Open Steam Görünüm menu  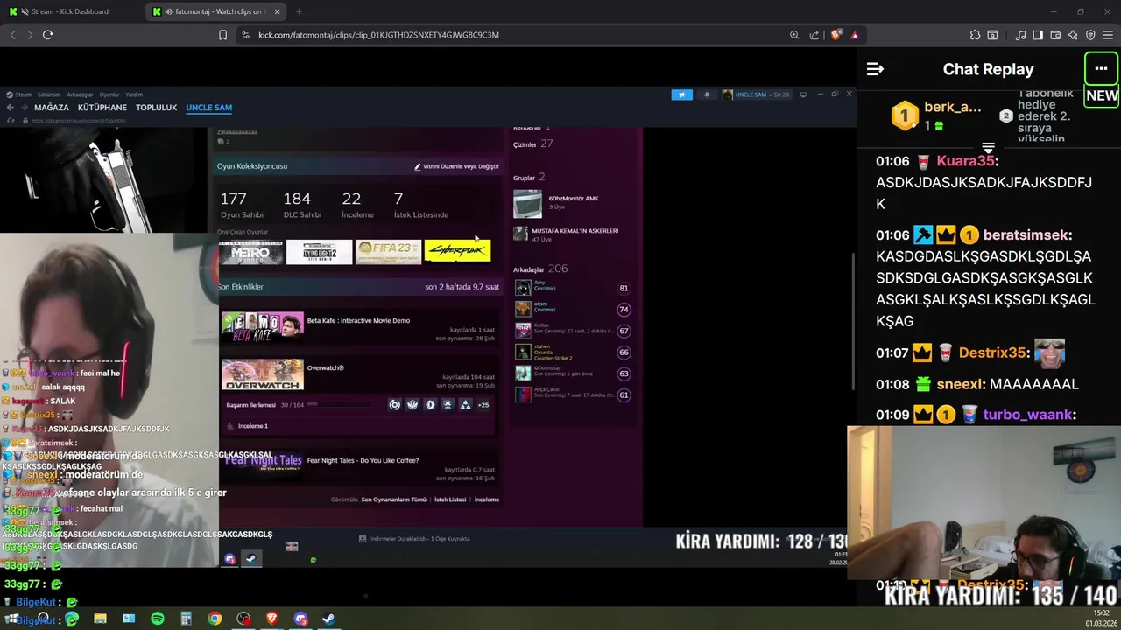pos(49,94)
